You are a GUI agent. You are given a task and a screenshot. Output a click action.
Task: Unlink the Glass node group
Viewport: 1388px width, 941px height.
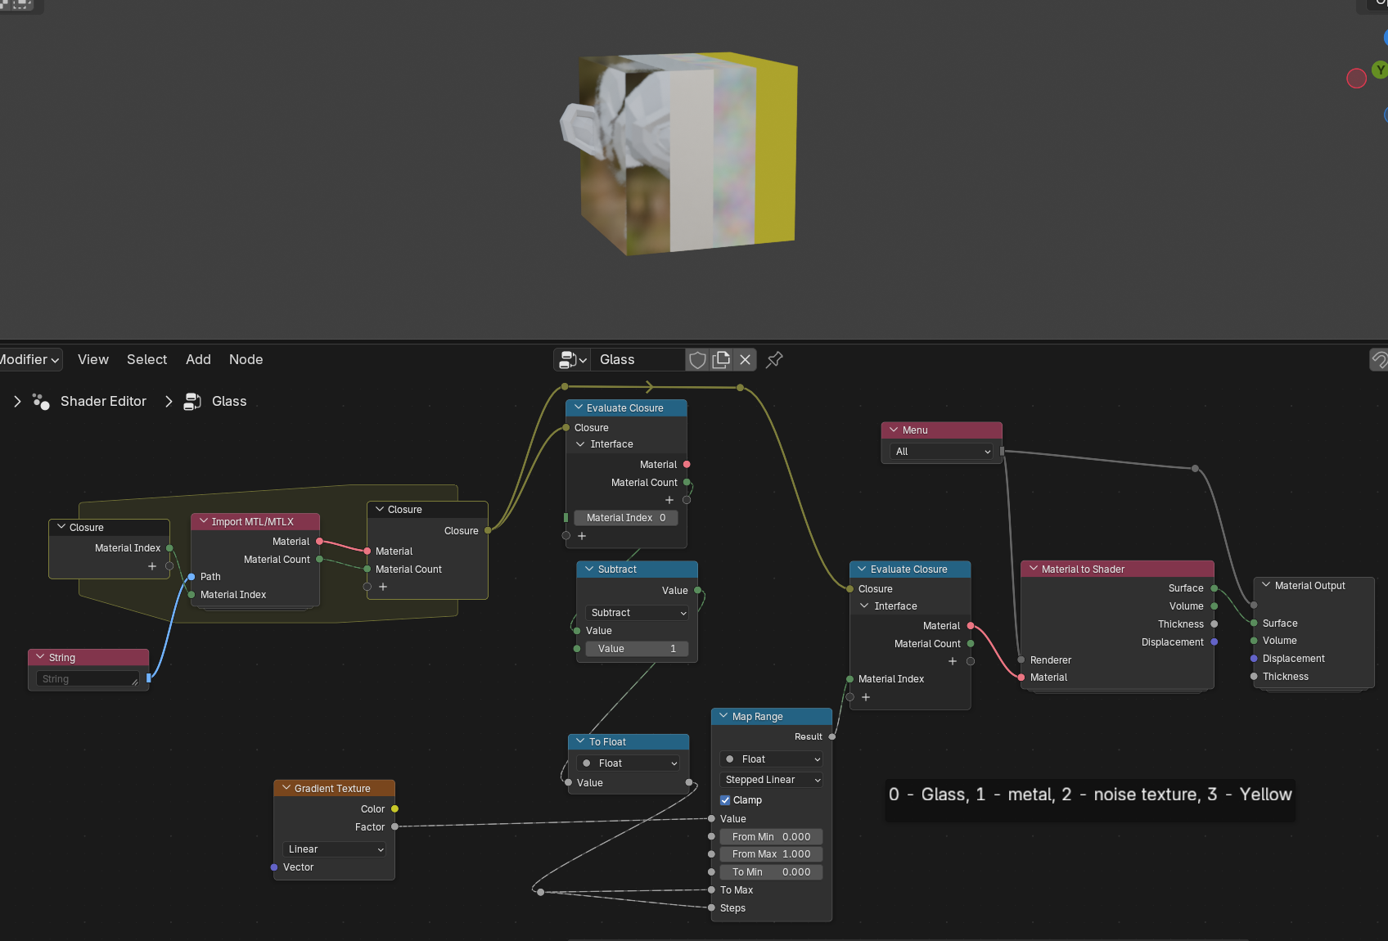(x=745, y=360)
